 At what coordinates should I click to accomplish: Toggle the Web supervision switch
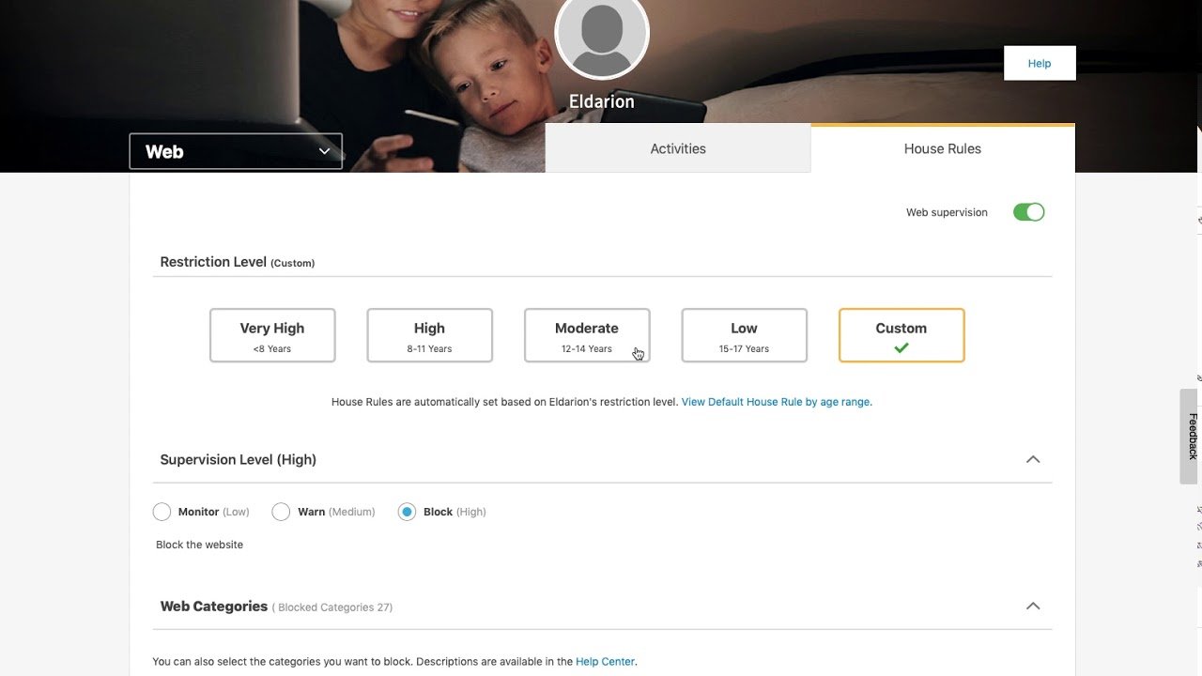pyautogui.click(x=1028, y=212)
